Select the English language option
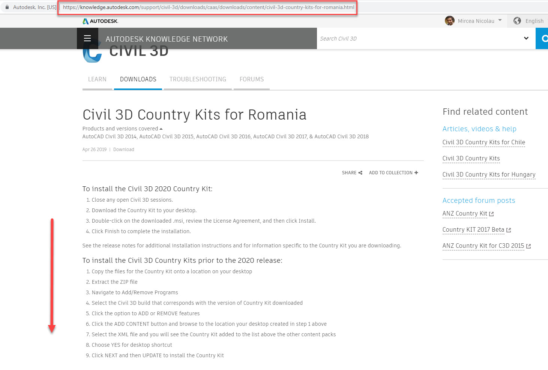Viewport: 548px width, 370px height. click(x=534, y=21)
